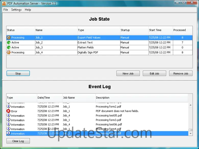Click info icon for Processing form2.pdf
Image resolution: width=199 pixels, height=149 pixels.
click(8, 106)
